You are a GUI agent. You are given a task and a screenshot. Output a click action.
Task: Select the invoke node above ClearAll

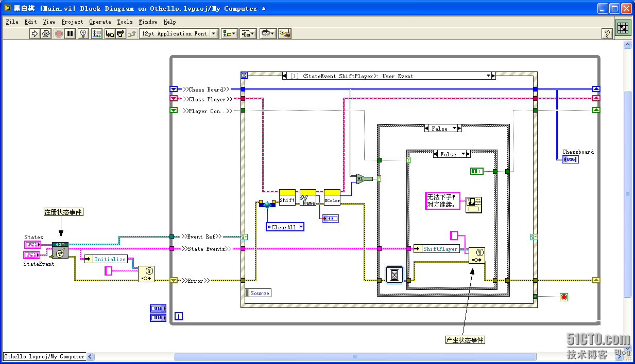(x=267, y=205)
